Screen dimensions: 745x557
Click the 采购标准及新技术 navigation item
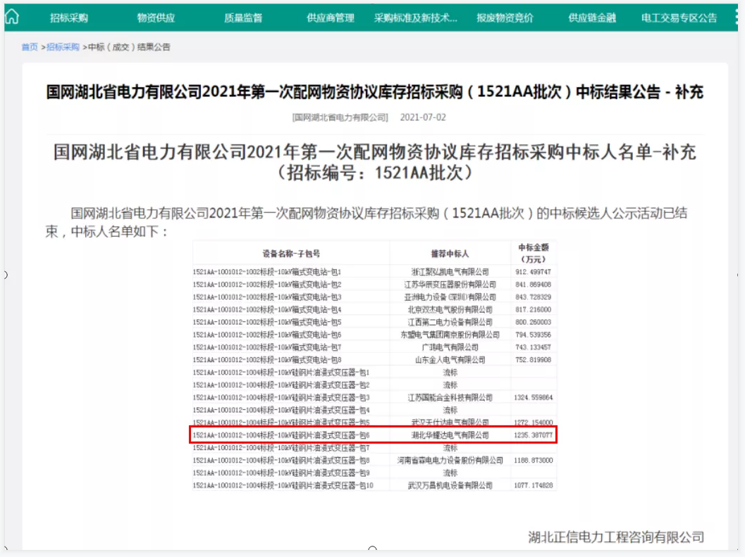pos(416,18)
